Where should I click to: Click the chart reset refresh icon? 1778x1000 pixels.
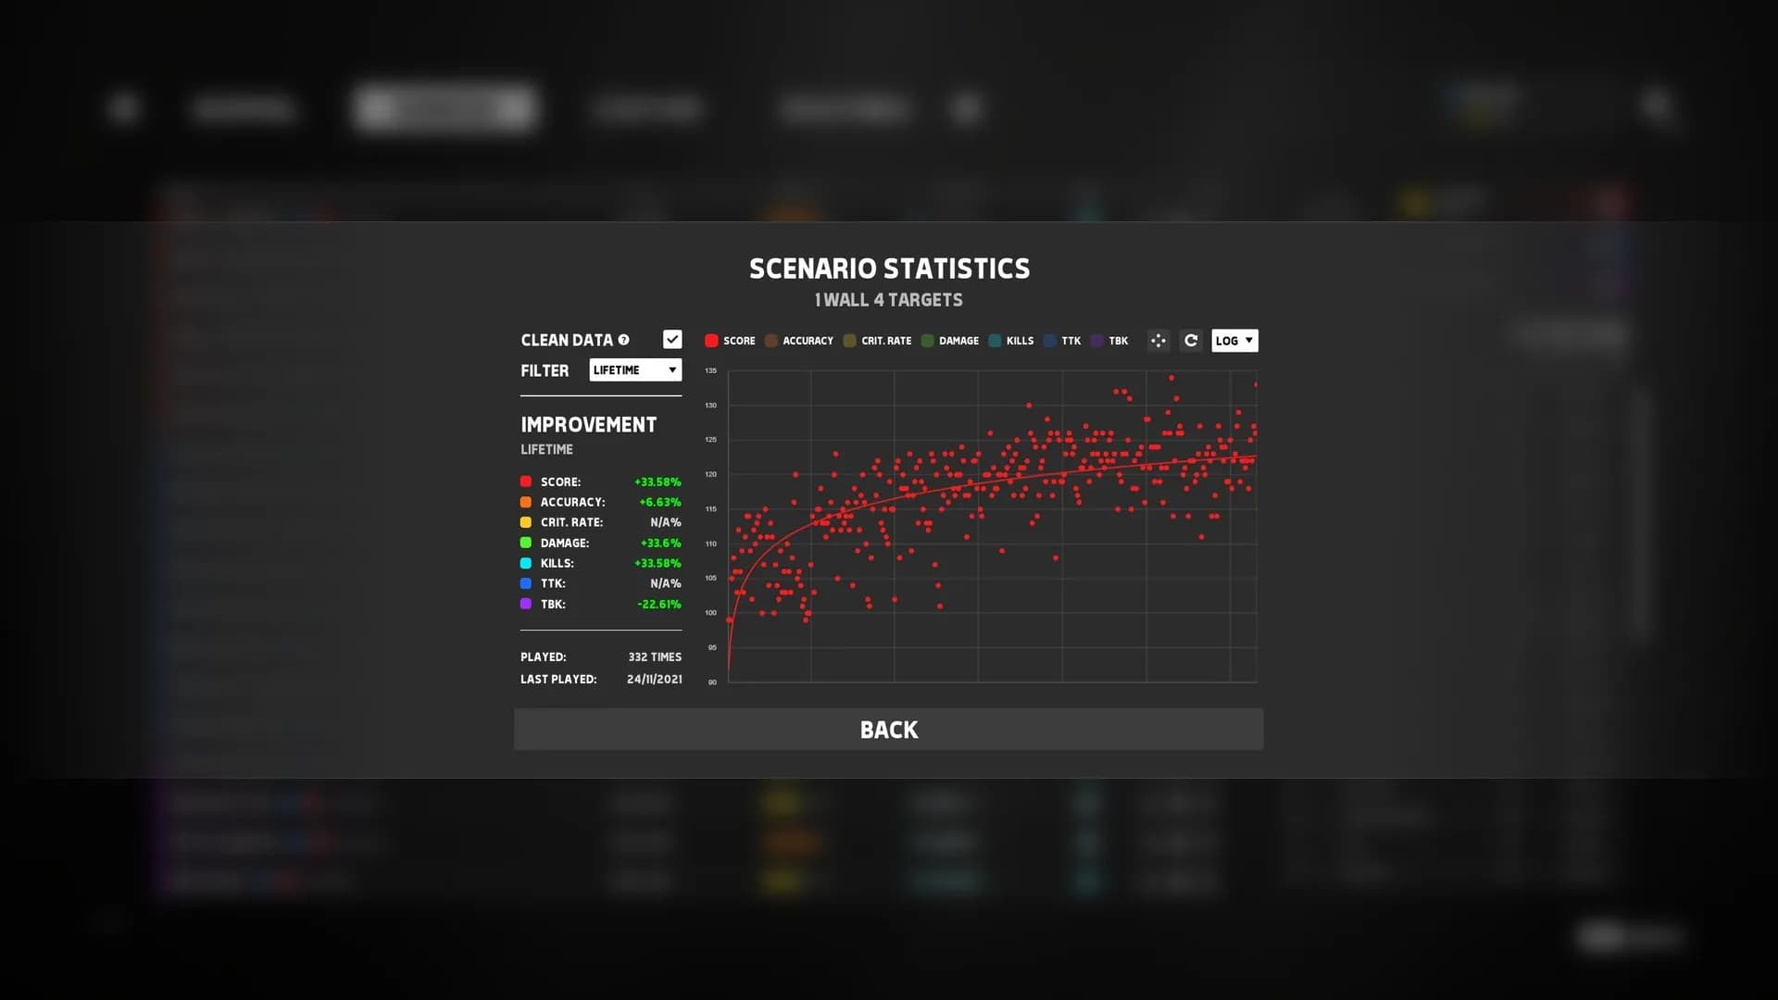pos(1191,341)
